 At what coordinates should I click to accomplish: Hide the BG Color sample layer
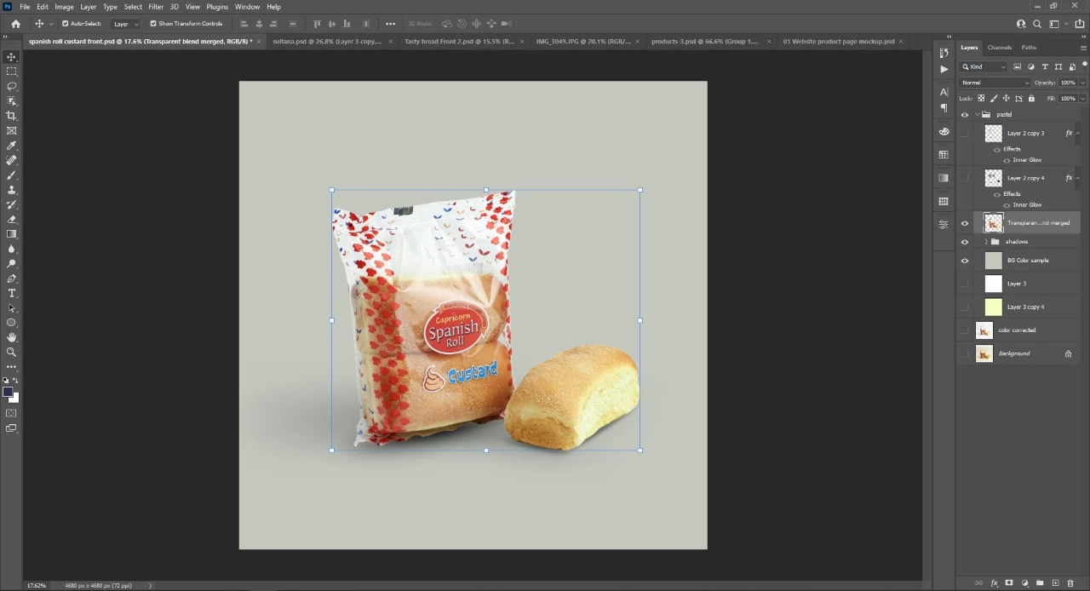tap(965, 261)
